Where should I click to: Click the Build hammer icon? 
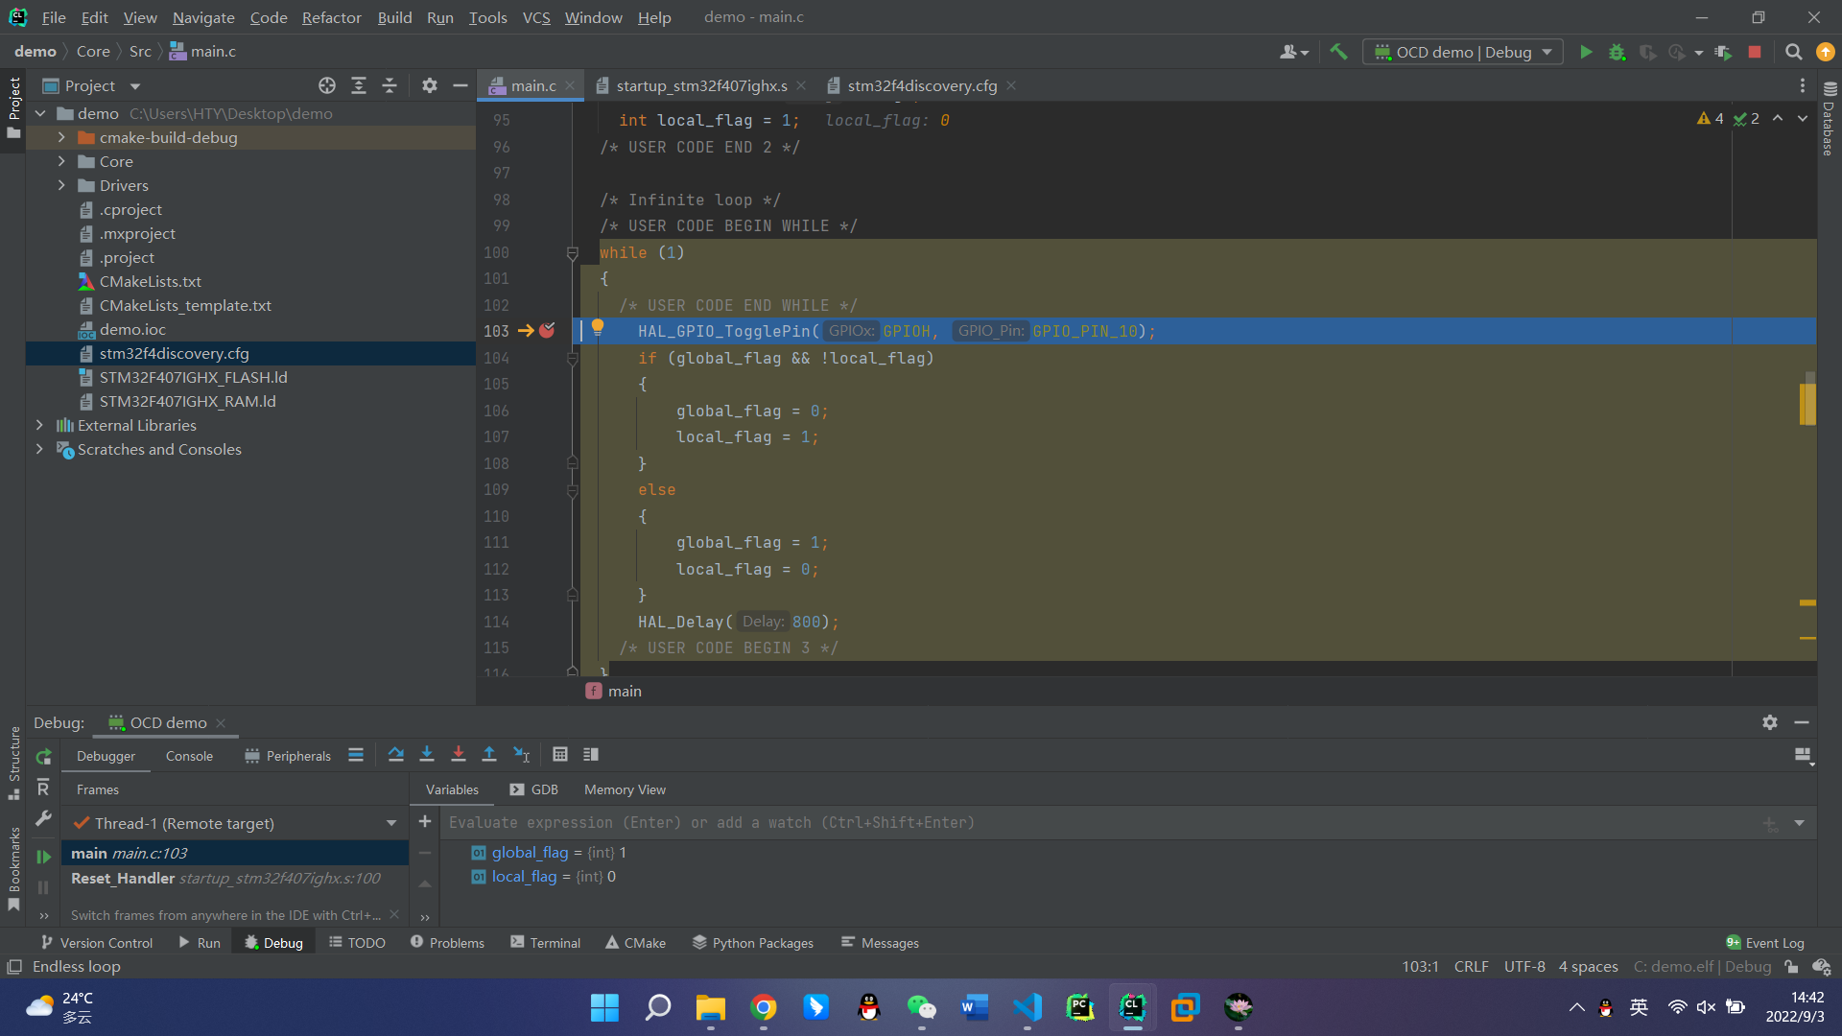tap(1338, 52)
